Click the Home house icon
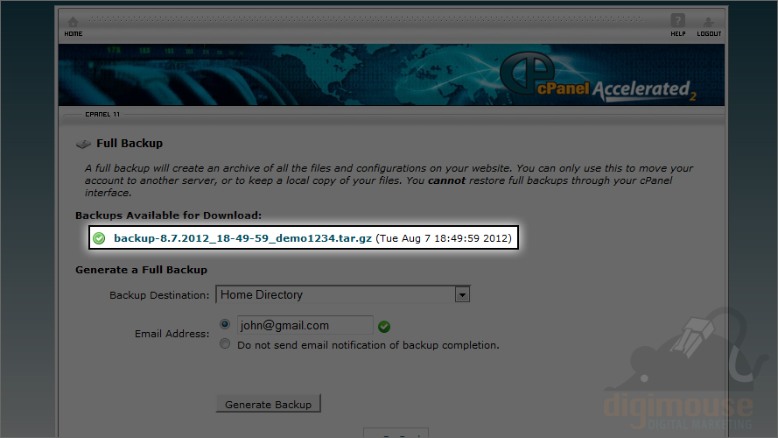Viewport: 778px width, 438px height. click(73, 22)
